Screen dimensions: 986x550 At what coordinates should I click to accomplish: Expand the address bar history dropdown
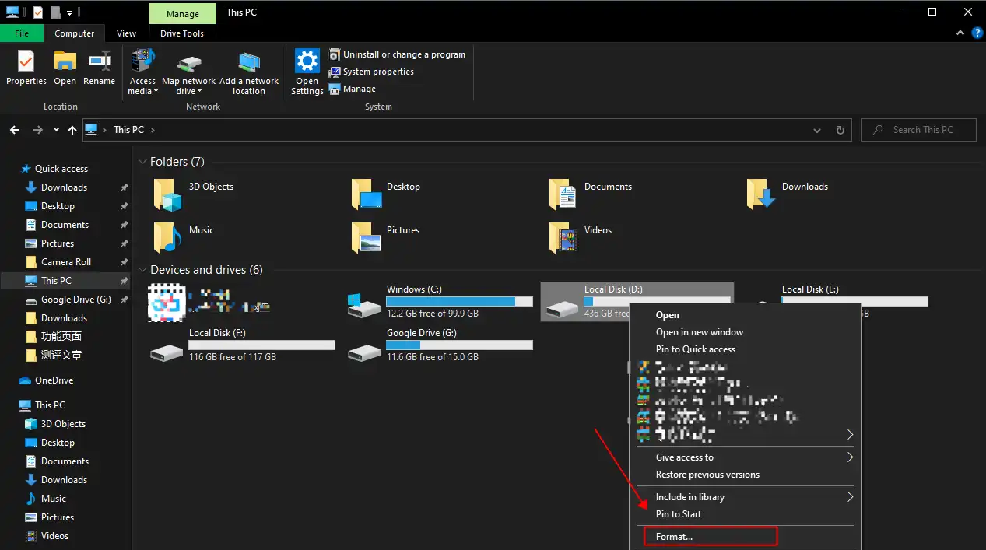click(x=816, y=130)
